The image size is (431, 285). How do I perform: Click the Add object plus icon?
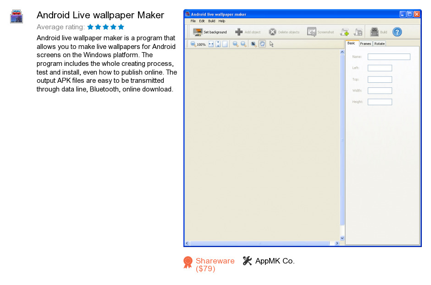coord(239,32)
